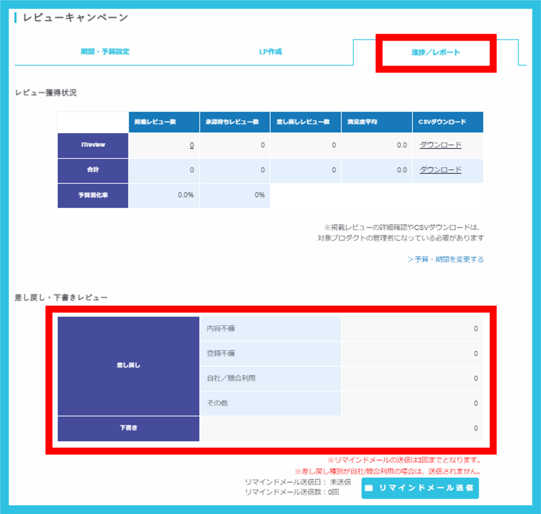Select the 内容不備 row label
Image resolution: width=541 pixels, height=514 pixels.
(x=221, y=329)
